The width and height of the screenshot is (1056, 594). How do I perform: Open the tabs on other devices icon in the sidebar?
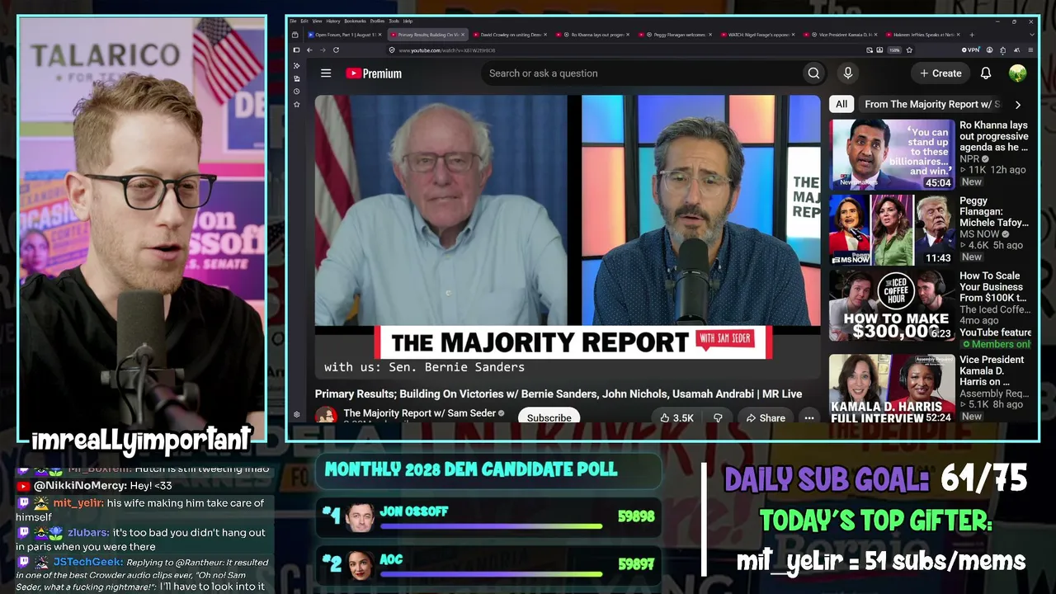click(296, 78)
